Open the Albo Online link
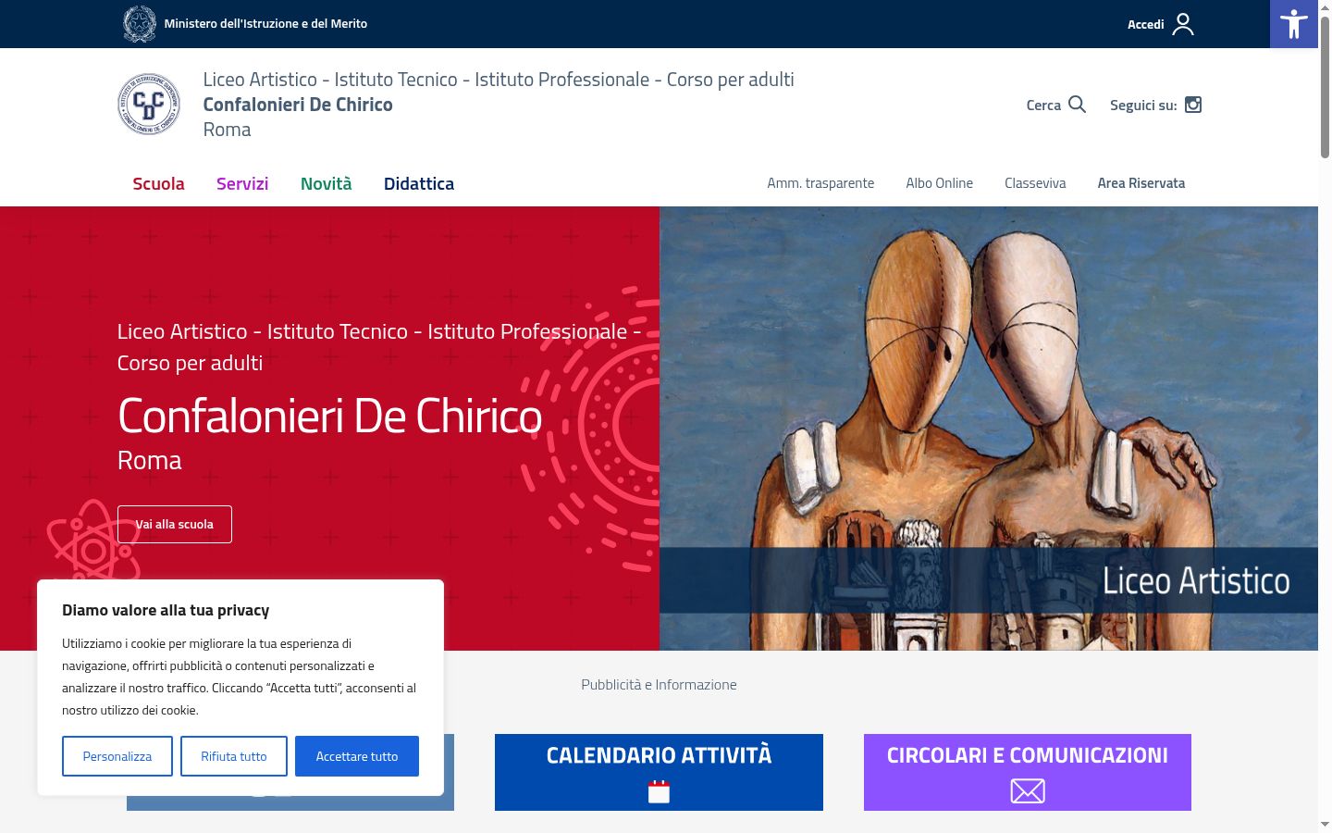The width and height of the screenshot is (1332, 833). click(940, 183)
